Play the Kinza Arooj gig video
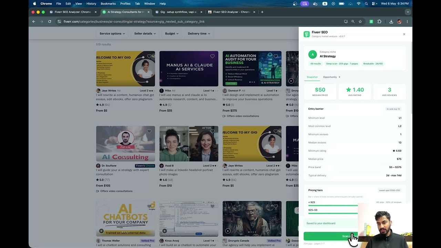This screenshot has height=248, width=441. (x=164, y=231)
